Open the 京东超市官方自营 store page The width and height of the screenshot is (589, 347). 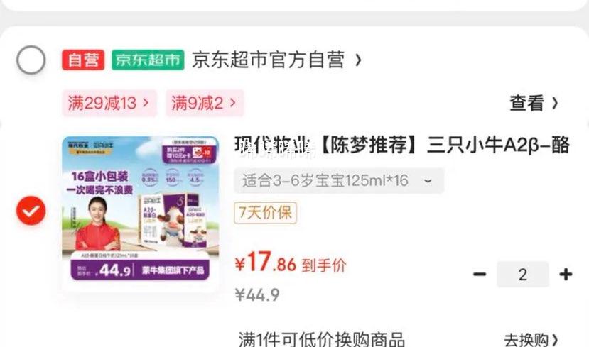[x=268, y=60]
